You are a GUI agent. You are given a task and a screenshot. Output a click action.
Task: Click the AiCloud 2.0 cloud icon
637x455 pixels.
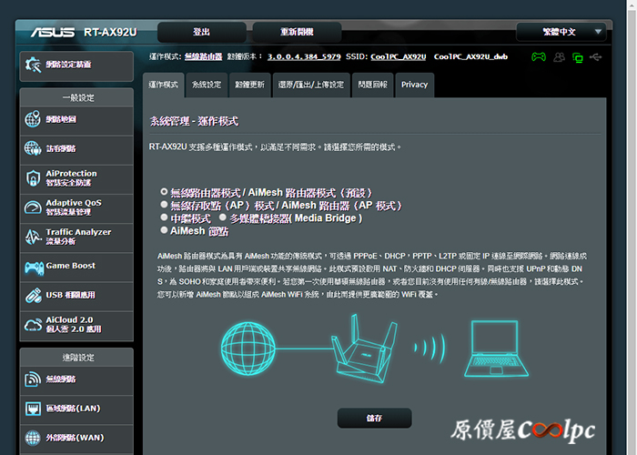(x=33, y=325)
